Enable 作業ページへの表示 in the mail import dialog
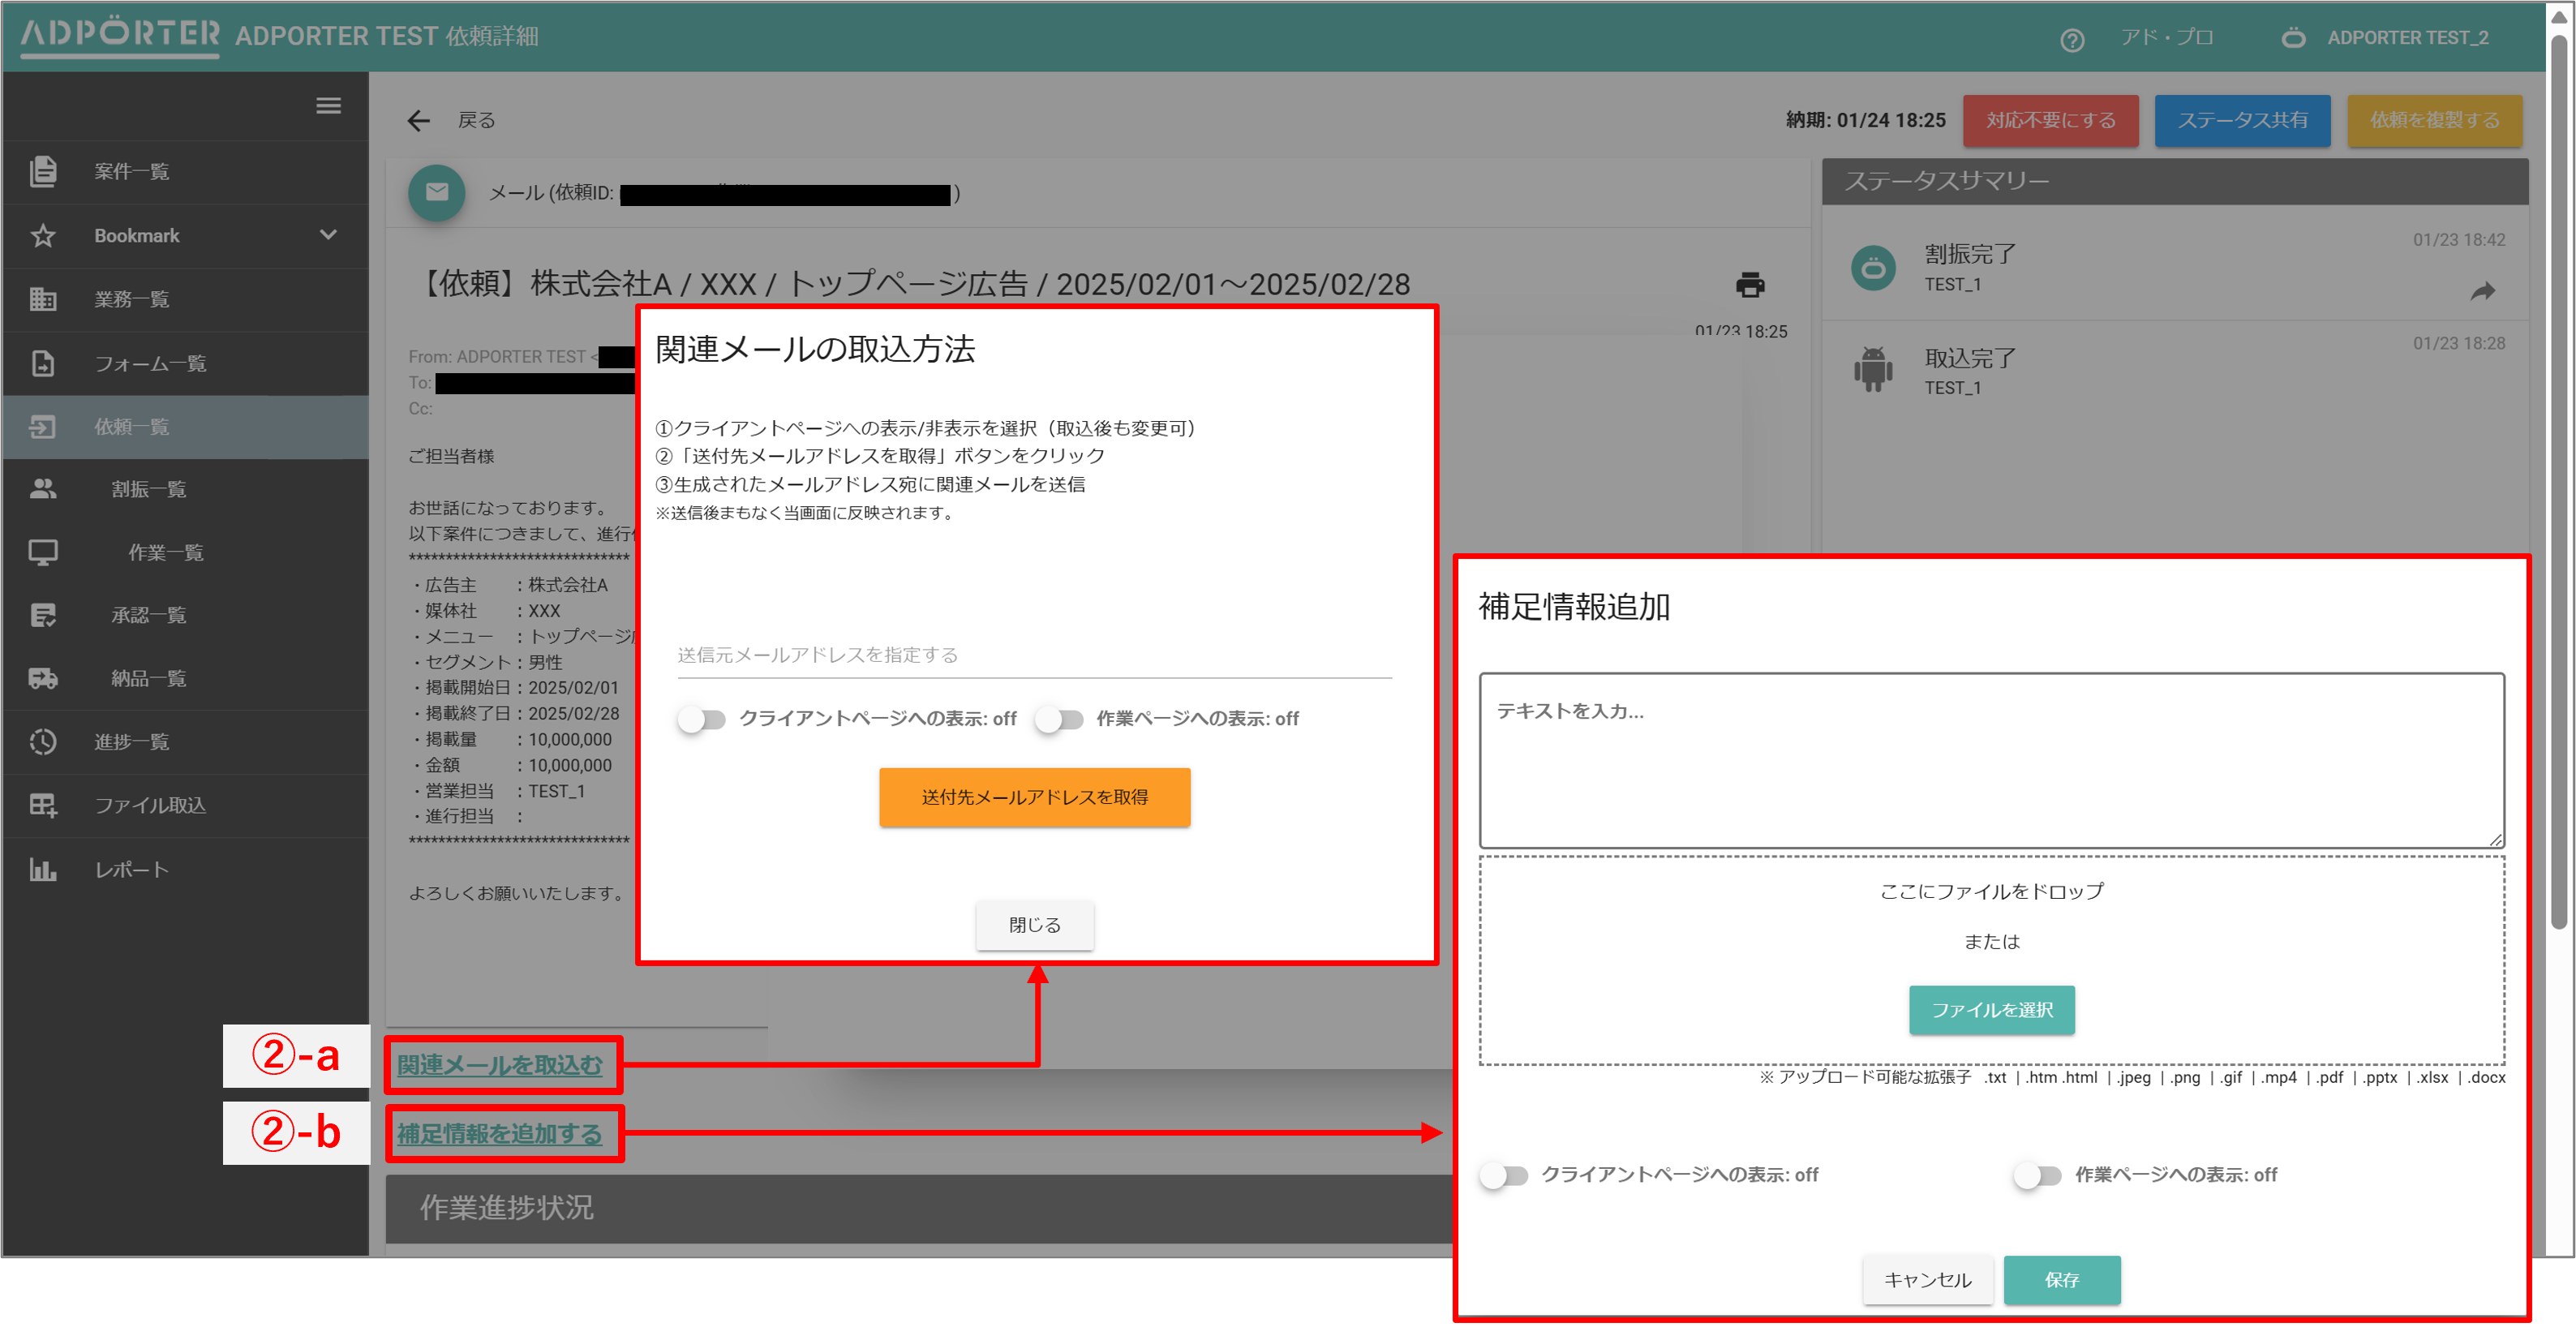 pos(1059,718)
